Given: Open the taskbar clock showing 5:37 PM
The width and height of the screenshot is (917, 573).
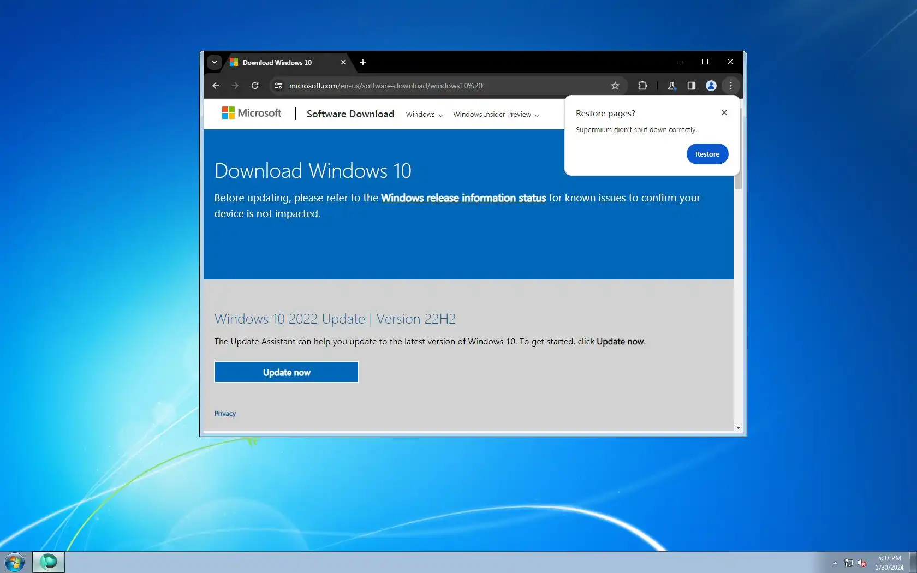Looking at the screenshot, I should pyautogui.click(x=889, y=563).
